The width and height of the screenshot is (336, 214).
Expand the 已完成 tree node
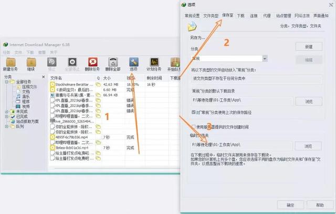click(x=7, y=116)
